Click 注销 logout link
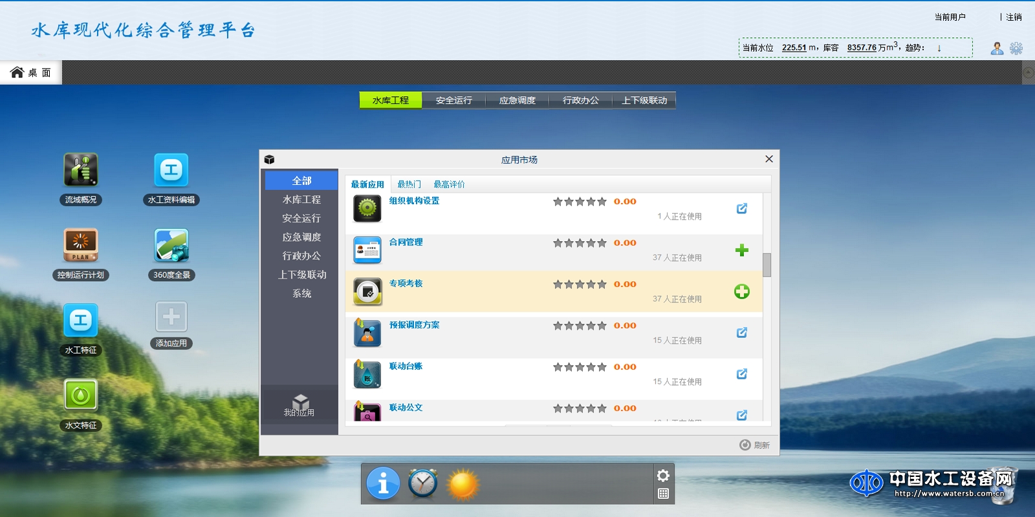 point(1014,17)
